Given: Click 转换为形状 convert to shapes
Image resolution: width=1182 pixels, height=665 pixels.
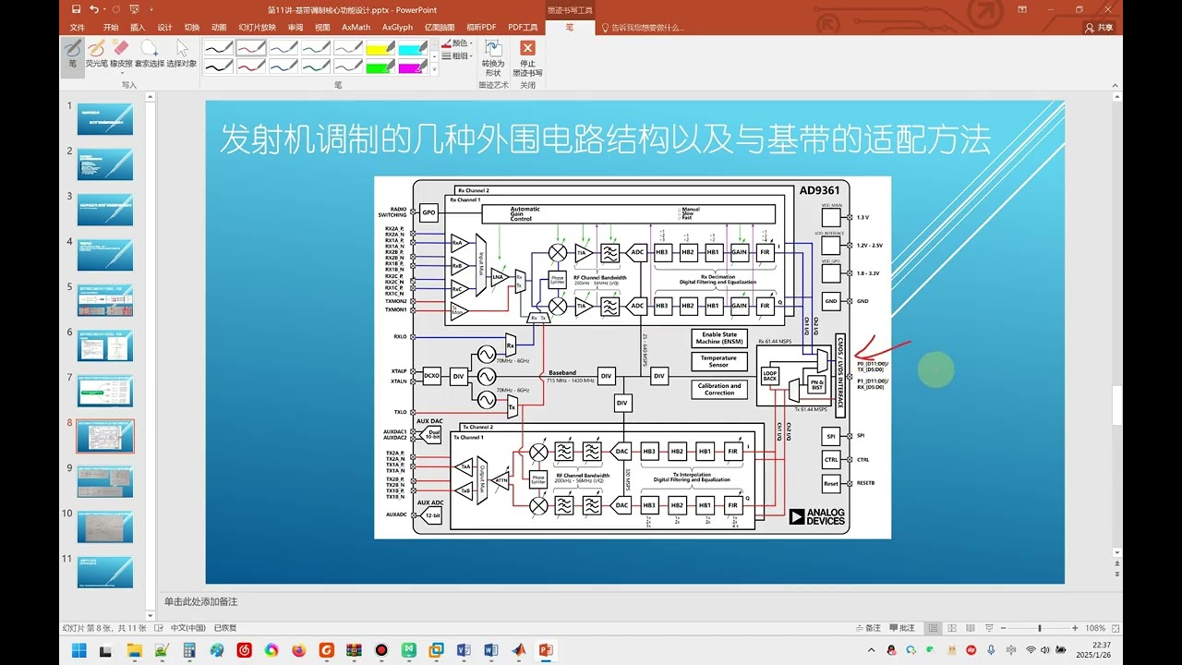Looking at the screenshot, I should coord(493,57).
